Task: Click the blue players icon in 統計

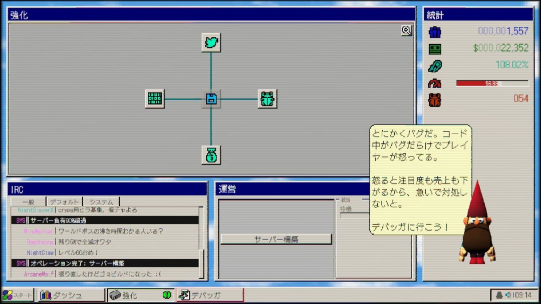Action: (x=435, y=31)
